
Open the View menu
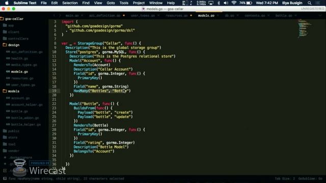pos(98,3)
